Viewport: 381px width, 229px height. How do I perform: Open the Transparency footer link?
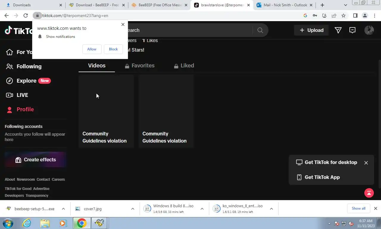tap(37, 196)
